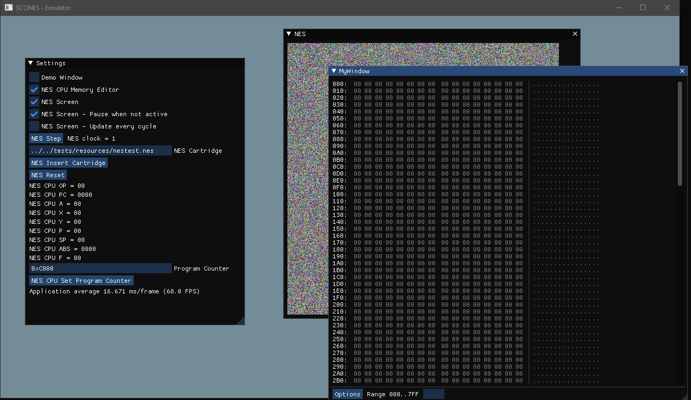
Task: Toggle Pause when not active checkbox
Action: 34,114
